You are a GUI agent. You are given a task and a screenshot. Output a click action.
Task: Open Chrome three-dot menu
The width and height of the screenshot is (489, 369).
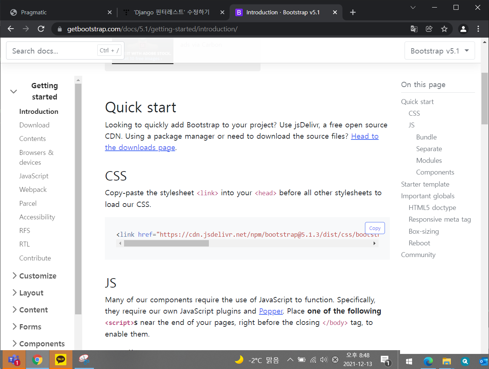click(x=478, y=29)
